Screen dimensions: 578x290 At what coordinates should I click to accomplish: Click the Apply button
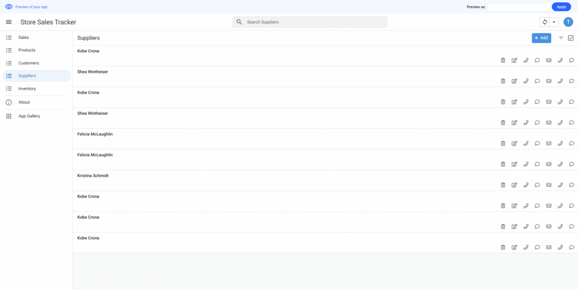pyautogui.click(x=561, y=7)
